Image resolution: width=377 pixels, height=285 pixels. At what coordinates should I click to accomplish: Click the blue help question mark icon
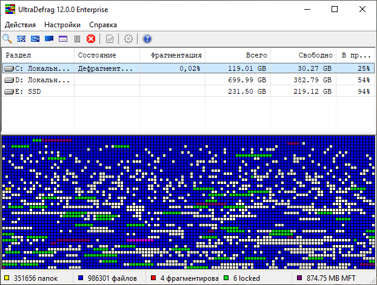[x=147, y=39]
